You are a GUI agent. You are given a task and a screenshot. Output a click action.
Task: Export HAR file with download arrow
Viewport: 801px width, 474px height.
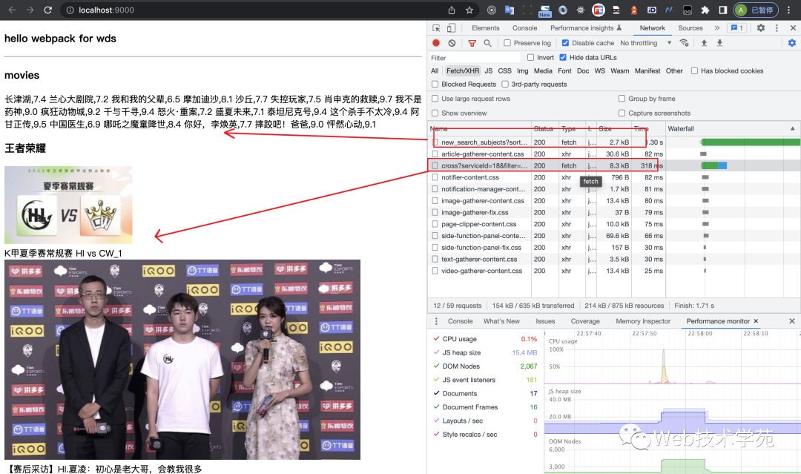[719, 43]
